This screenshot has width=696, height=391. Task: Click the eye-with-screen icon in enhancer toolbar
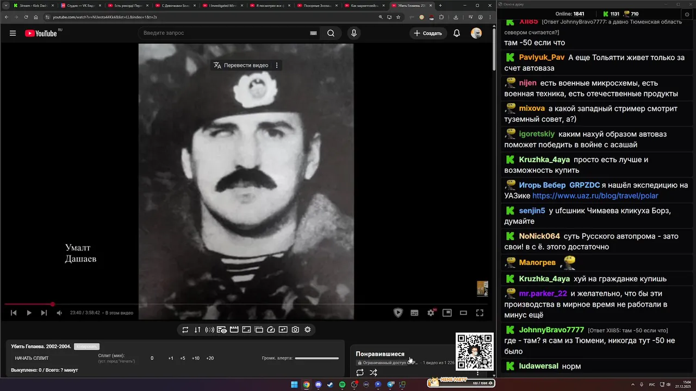(x=222, y=330)
